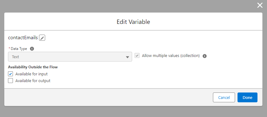Enable the Available for output checkbox

pos(10,81)
